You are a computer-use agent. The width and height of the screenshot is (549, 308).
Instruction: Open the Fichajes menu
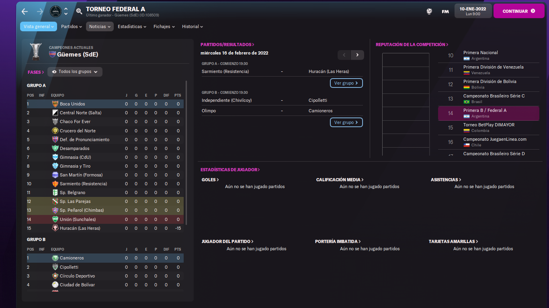pos(164,26)
